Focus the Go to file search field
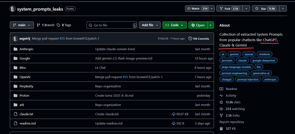Image resolution: width=295 pixels, height=134 pixels. click(x=112, y=25)
